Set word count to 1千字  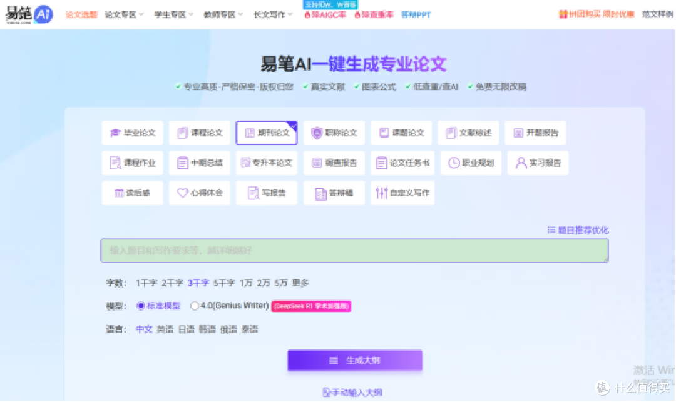[x=146, y=283]
